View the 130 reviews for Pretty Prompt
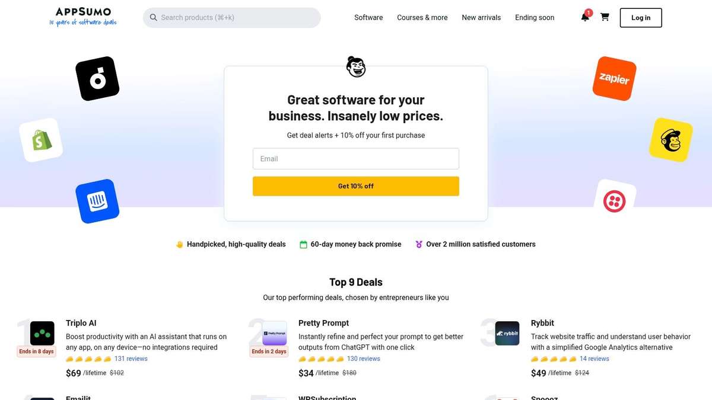The image size is (712, 400). tap(363, 359)
